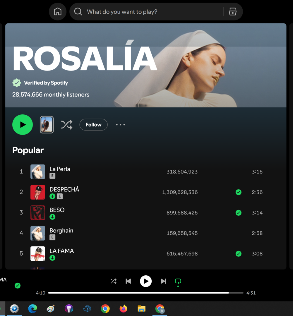Toggle shuffle in the player bar
The width and height of the screenshot is (293, 316).
pos(114,281)
